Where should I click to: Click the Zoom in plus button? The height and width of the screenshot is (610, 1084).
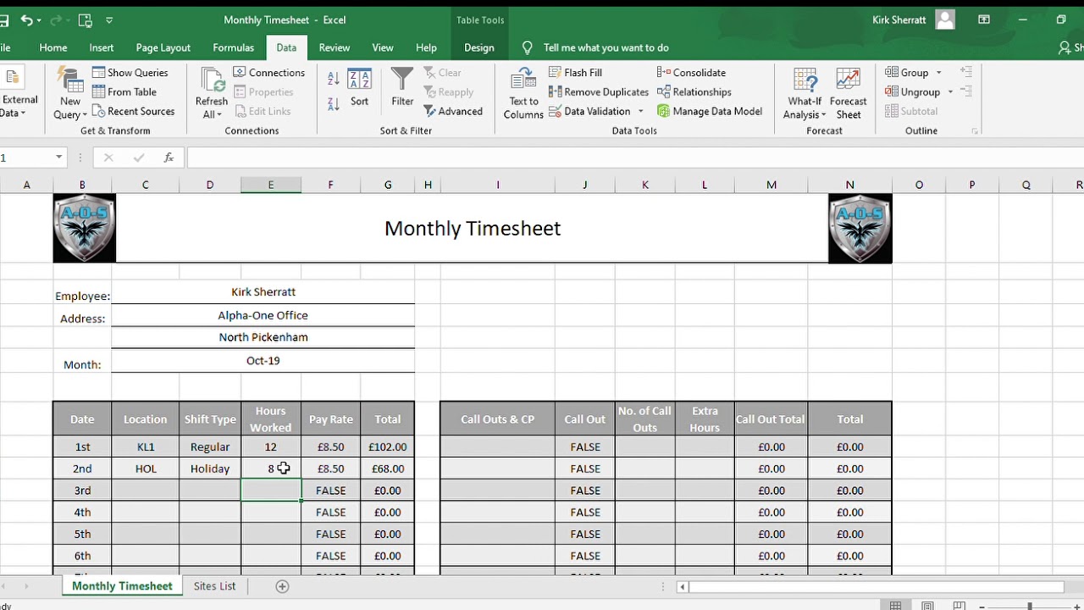pyautogui.click(x=1076, y=606)
